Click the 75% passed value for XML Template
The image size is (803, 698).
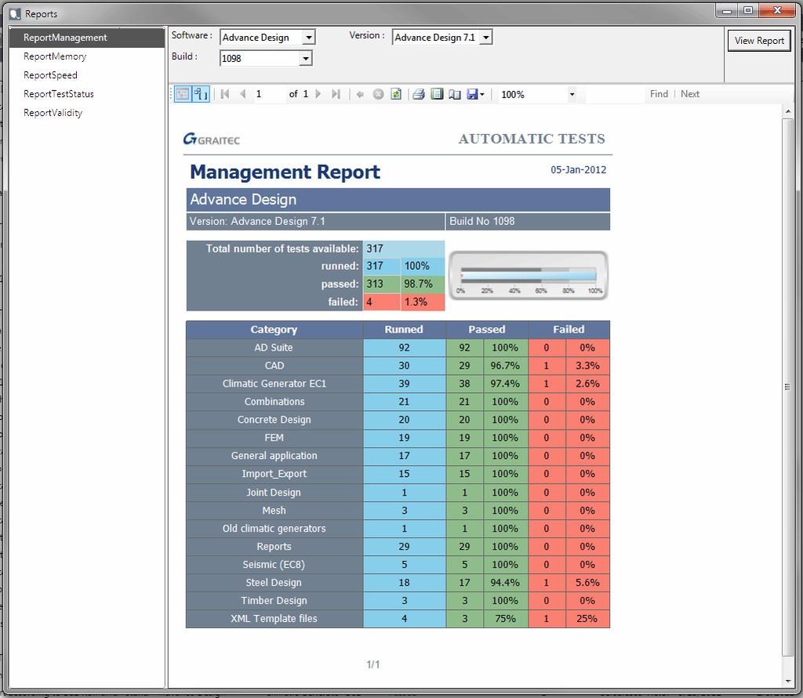tap(505, 619)
